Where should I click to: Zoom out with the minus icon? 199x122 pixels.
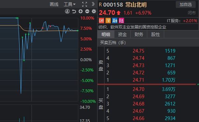[x=87, y=11]
